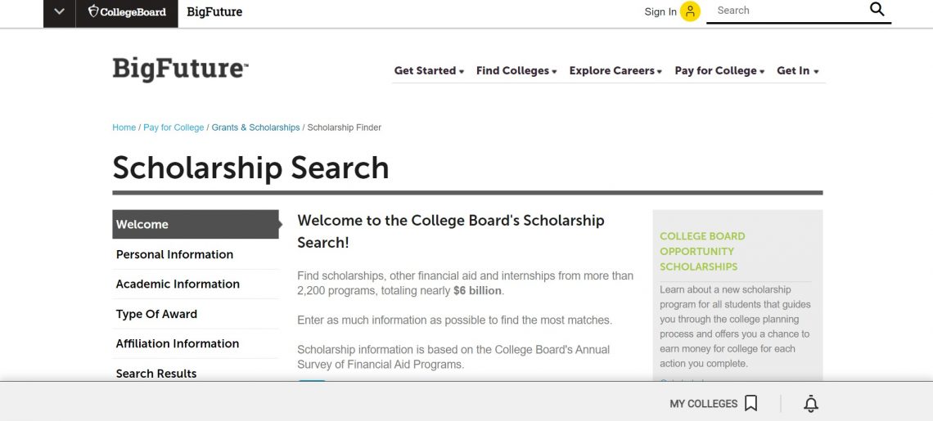Viewport: 933px width, 421px height.
Task: Open the Explore Careers dropdown
Action: coord(615,71)
